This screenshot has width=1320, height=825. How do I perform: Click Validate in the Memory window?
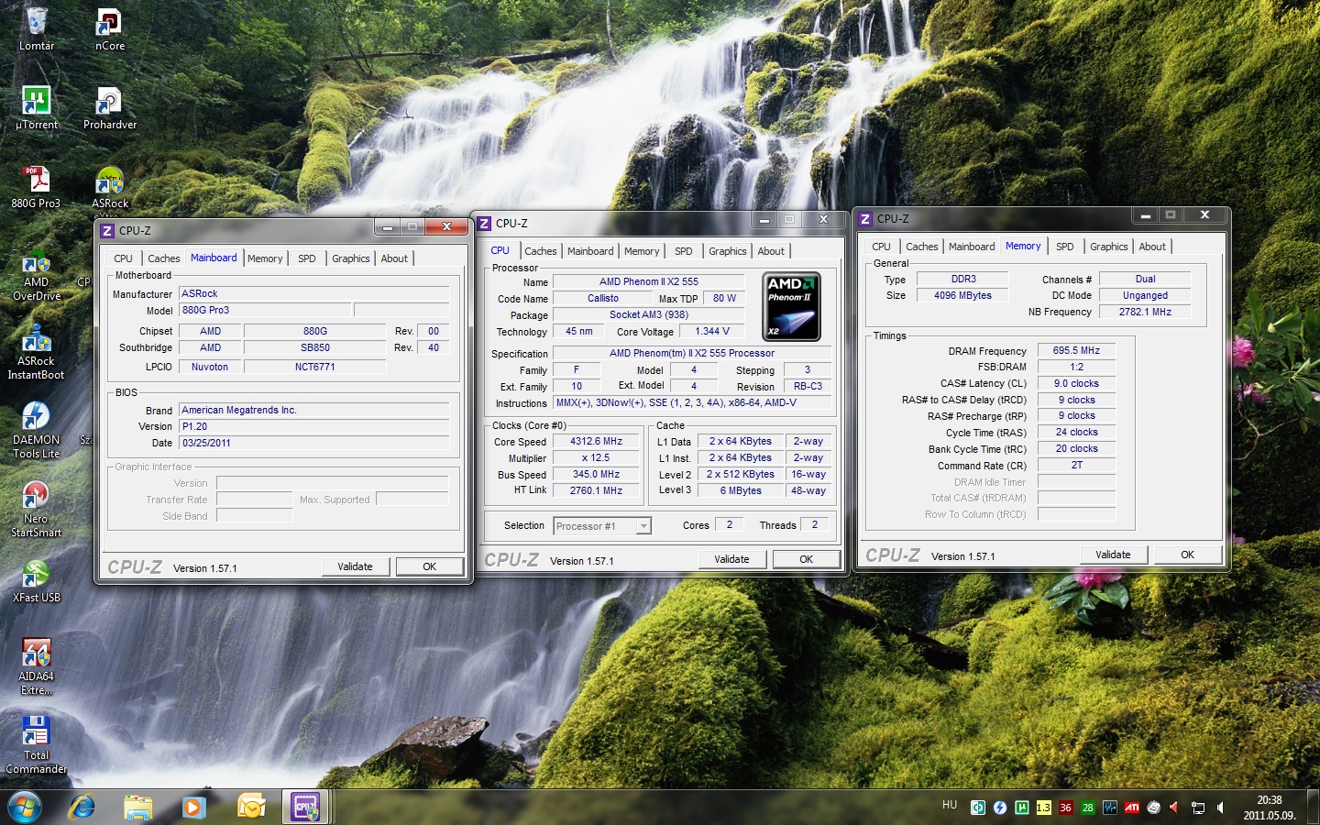1114,555
